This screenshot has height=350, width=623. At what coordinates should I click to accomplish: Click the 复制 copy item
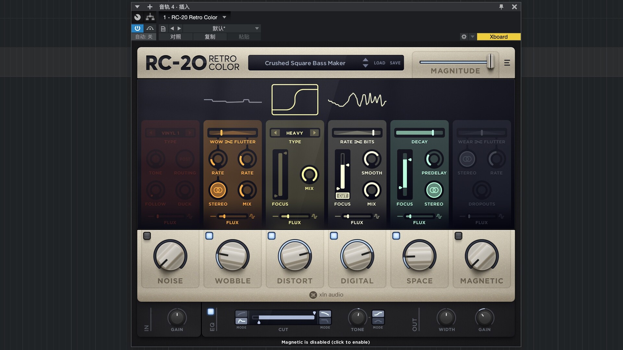click(210, 37)
